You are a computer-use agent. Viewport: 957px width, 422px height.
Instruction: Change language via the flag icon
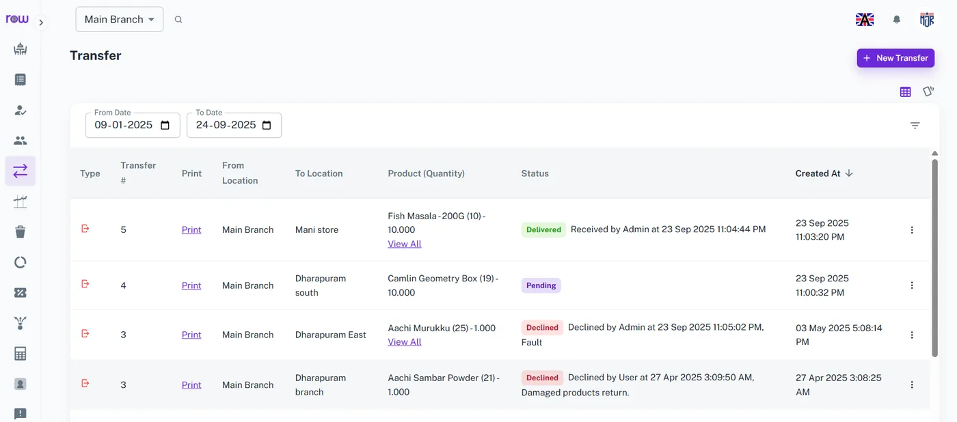[865, 20]
